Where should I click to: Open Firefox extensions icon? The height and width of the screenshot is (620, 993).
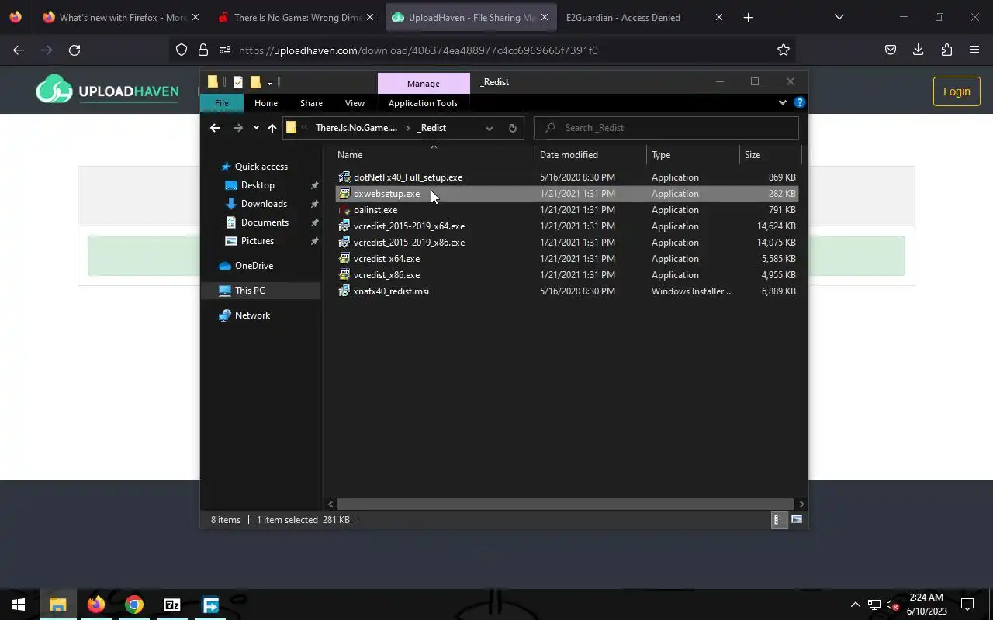[x=946, y=50]
